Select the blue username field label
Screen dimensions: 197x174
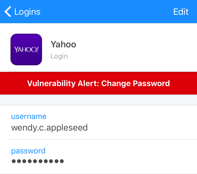coord(29,116)
